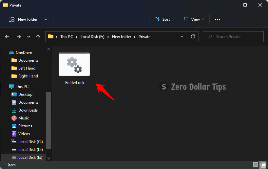Click Local Disk (E:) in breadcrumb
Viewport: 268px width, 169px height.
pos(92,37)
